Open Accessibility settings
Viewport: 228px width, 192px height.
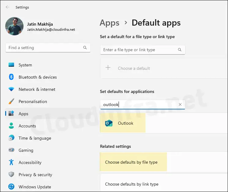pyautogui.click(x=48, y=162)
